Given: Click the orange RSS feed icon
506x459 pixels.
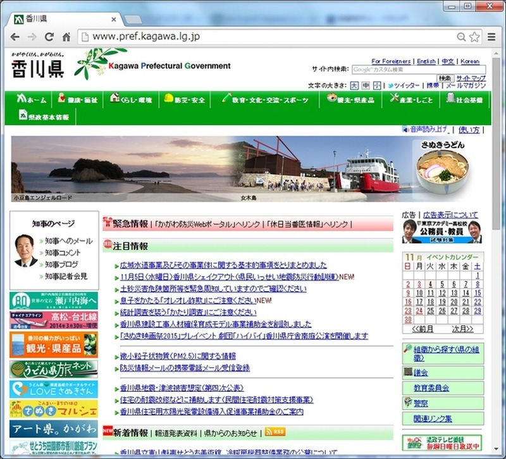Looking at the screenshot, I should tap(275, 432).
